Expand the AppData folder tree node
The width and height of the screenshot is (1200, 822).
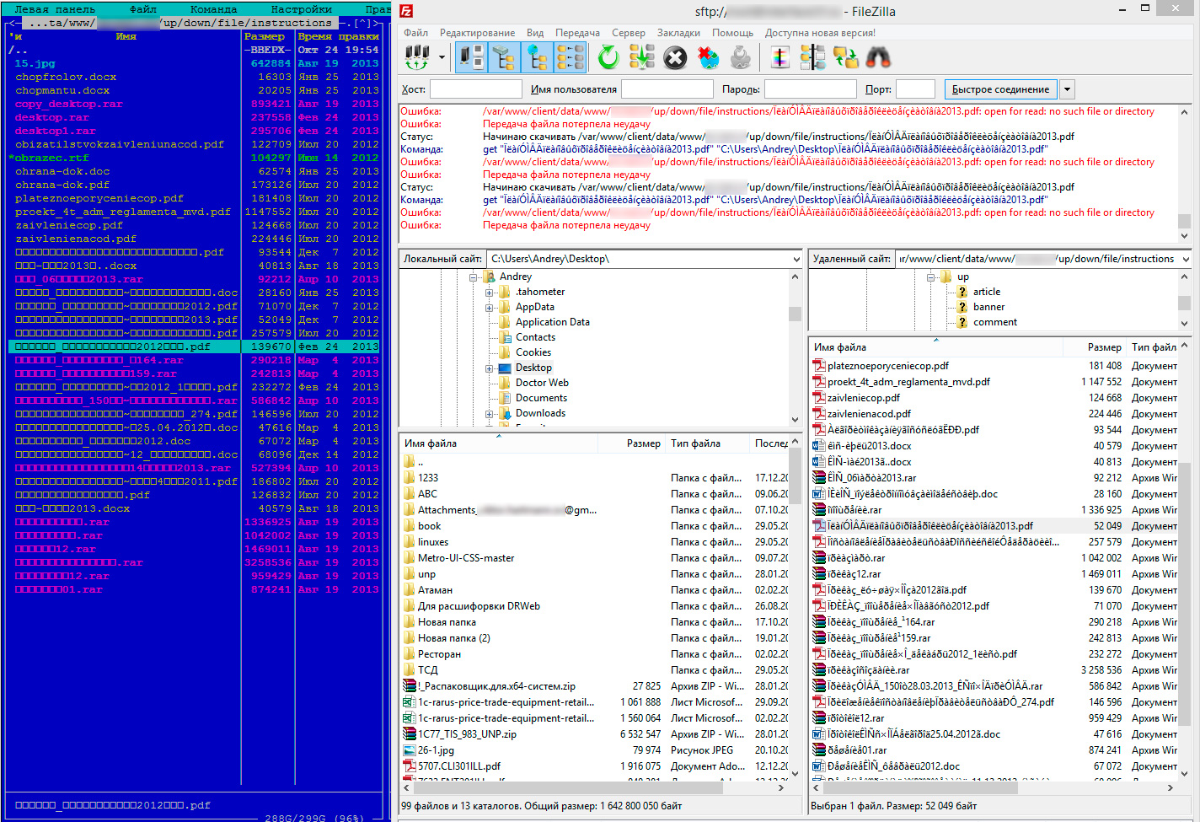(x=490, y=308)
